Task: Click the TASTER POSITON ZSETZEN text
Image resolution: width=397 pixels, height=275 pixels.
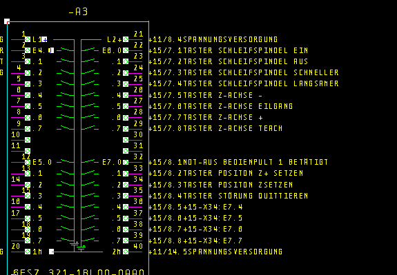Action: click(238, 185)
